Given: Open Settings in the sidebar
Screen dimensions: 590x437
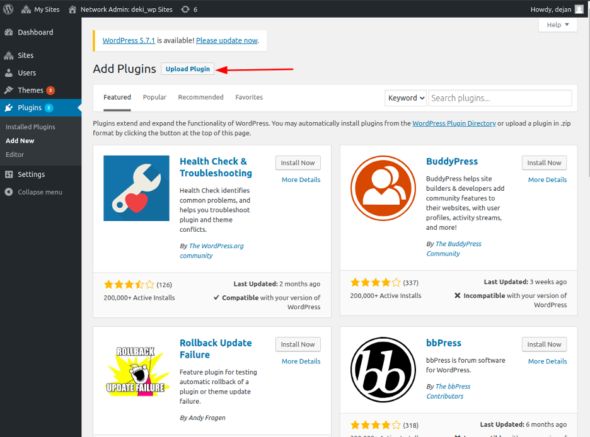Looking at the screenshot, I should click(x=31, y=174).
